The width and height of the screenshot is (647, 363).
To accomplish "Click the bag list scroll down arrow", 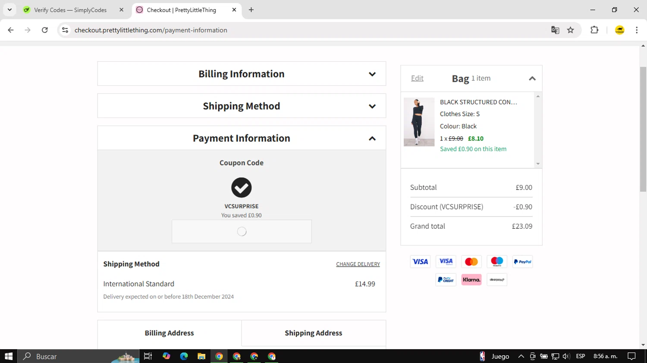I will pyautogui.click(x=538, y=164).
